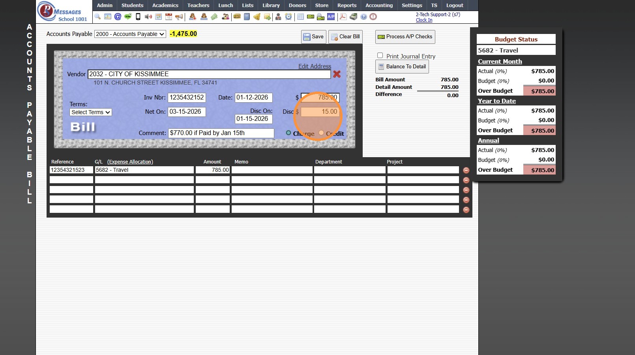Expand the Select Terms dropdown

pos(91,112)
